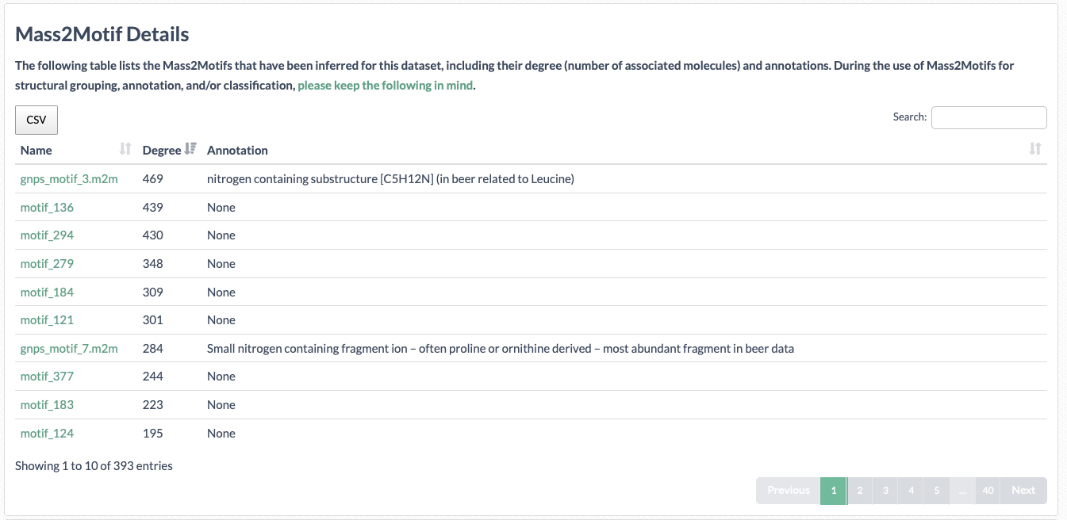Open motif_124 link

[x=47, y=434]
